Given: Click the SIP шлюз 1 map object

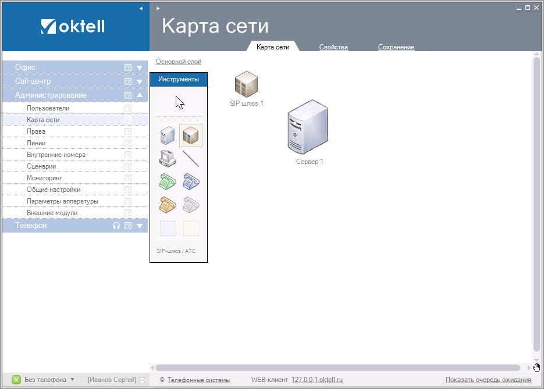Looking at the screenshot, I should (246, 84).
